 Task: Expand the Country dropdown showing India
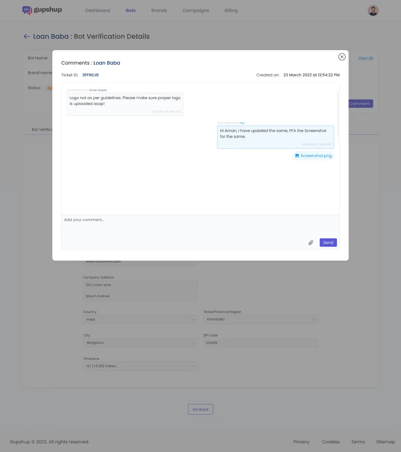[x=140, y=319]
